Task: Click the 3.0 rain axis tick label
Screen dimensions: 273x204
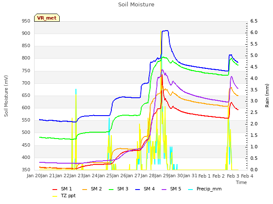Action: point(254,101)
